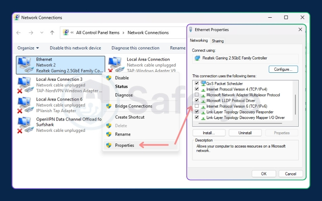Click the Ethernet Properties title icon

click(x=190, y=29)
